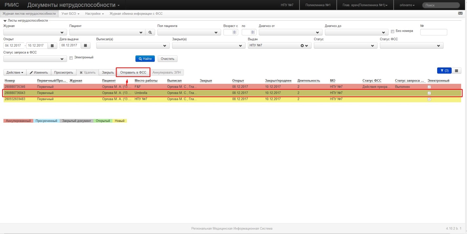Click the Аннулированный legend color swatch
The height and width of the screenshot is (234, 467).
click(x=18, y=121)
